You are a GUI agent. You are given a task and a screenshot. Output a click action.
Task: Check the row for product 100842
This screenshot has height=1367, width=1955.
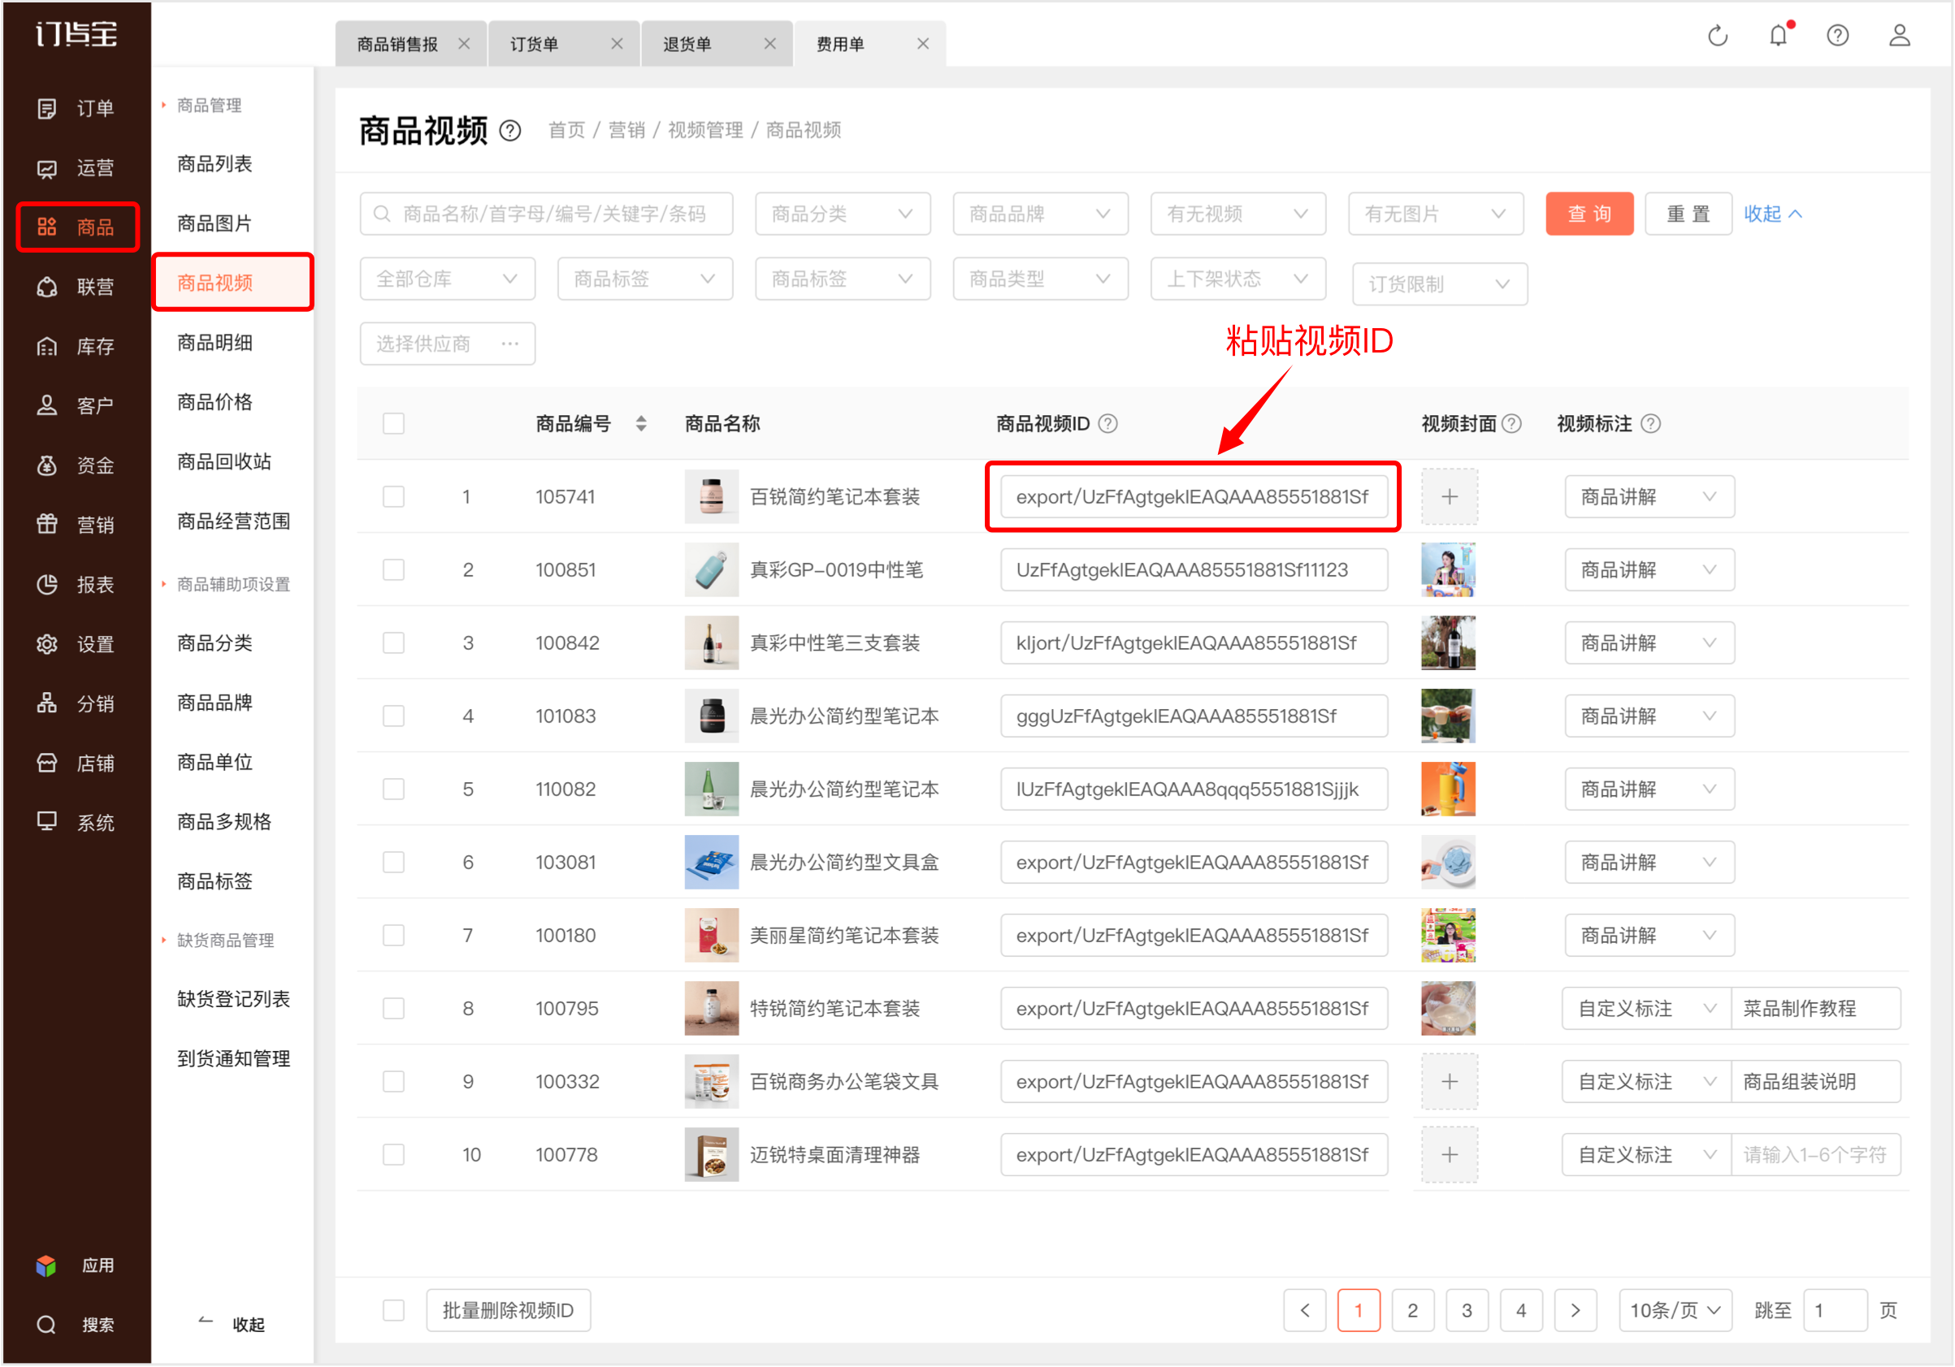point(393,643)
